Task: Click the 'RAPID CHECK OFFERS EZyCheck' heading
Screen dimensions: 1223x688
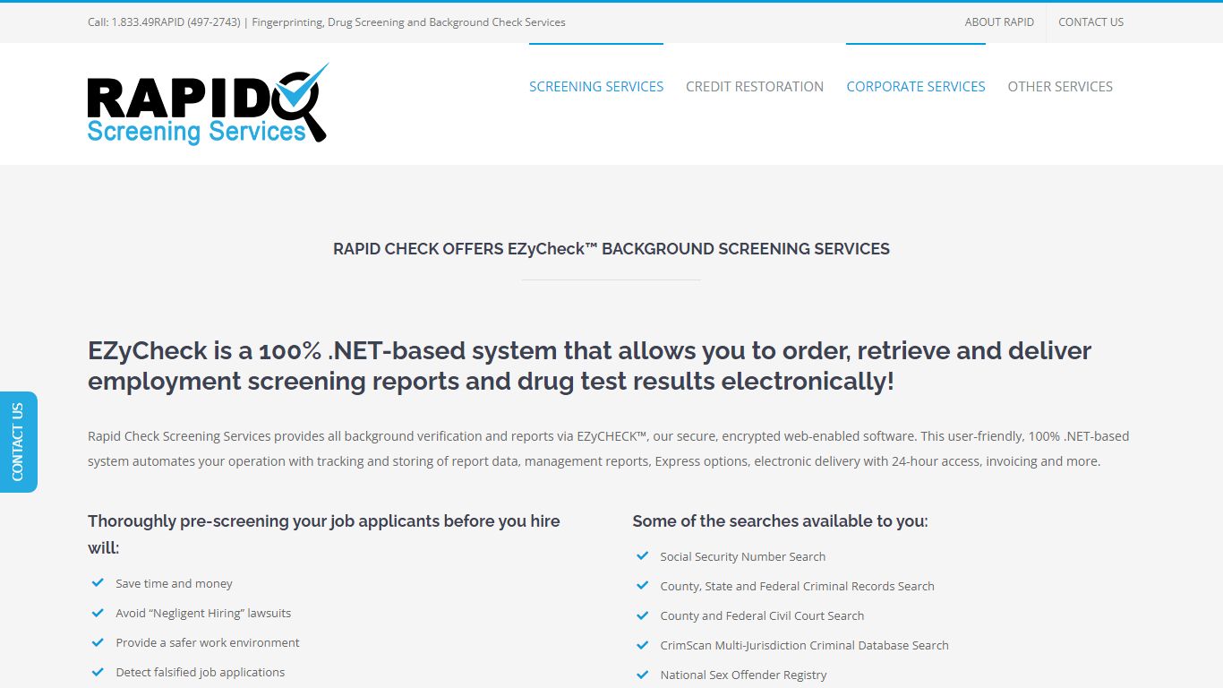Action: (611, 249)
